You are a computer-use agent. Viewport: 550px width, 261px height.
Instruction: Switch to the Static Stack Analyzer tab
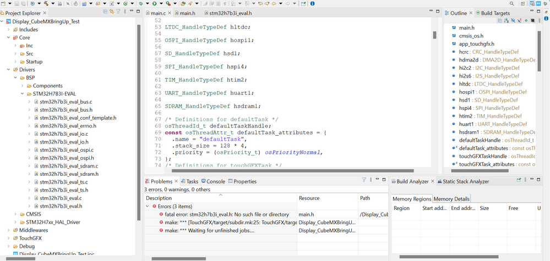pyautogui.click(x=465, y=181)
